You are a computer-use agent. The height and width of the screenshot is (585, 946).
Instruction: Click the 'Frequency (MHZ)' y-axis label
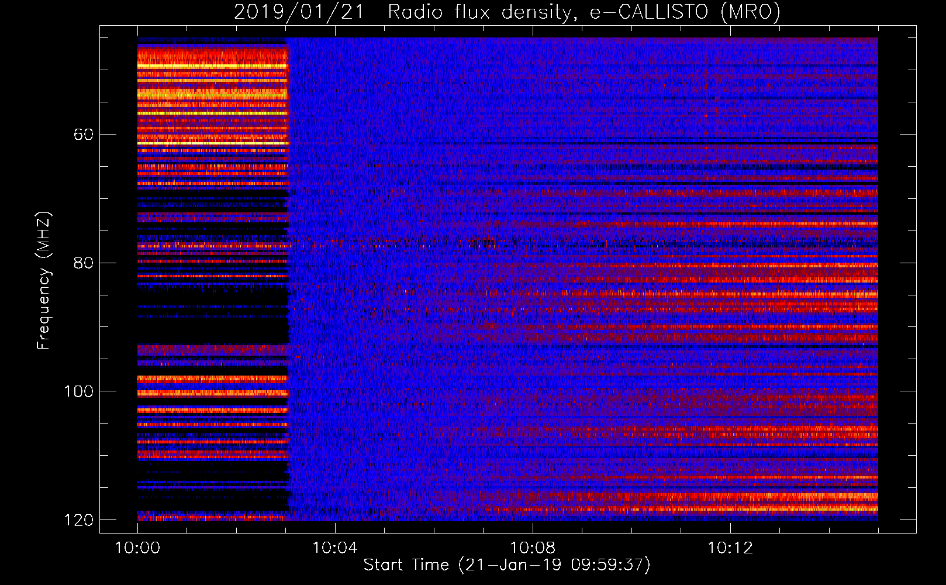pos(44,280)
